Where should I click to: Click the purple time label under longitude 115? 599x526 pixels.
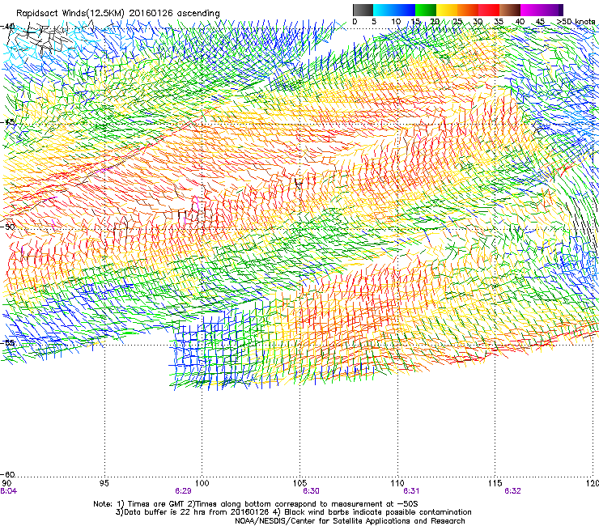pos(512,491)
